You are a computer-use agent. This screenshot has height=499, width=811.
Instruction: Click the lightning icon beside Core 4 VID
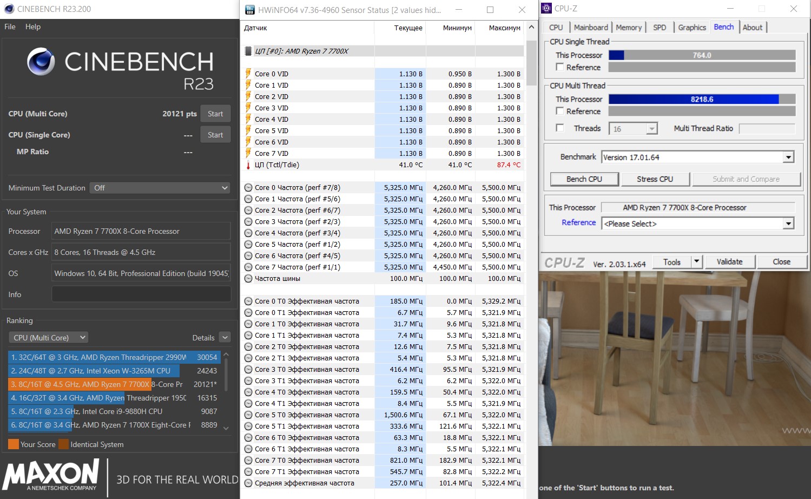[x=248, y=119]
